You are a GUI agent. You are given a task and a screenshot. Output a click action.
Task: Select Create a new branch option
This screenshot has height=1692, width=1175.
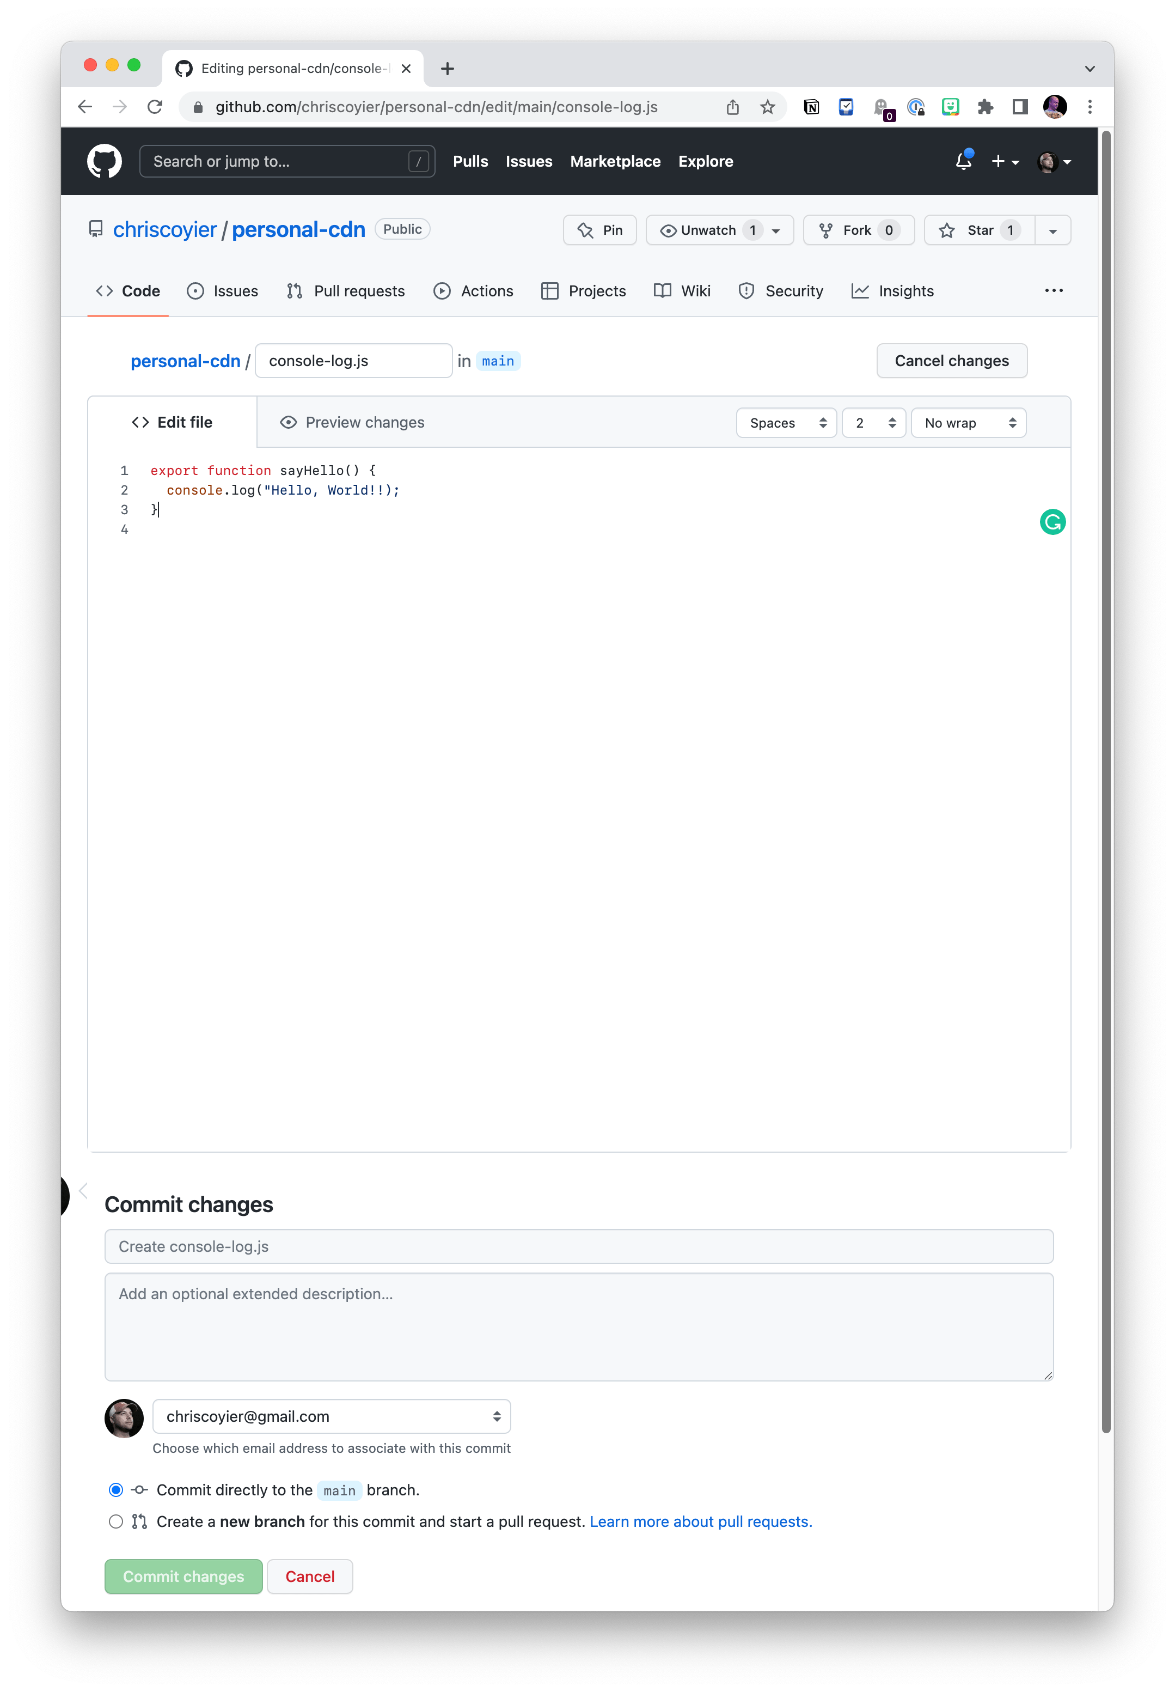115,1522
